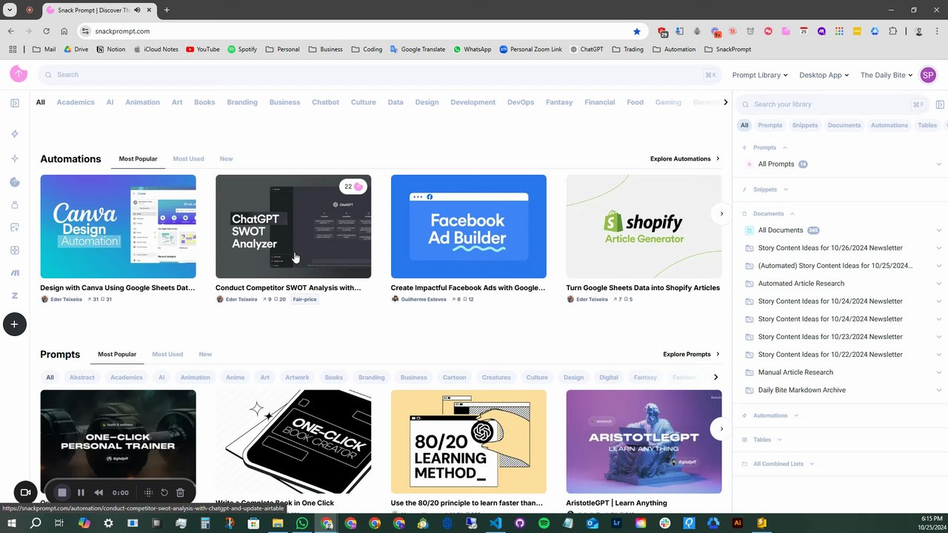Open the person-shaped sidebar icon

click(x=15, y=205)
